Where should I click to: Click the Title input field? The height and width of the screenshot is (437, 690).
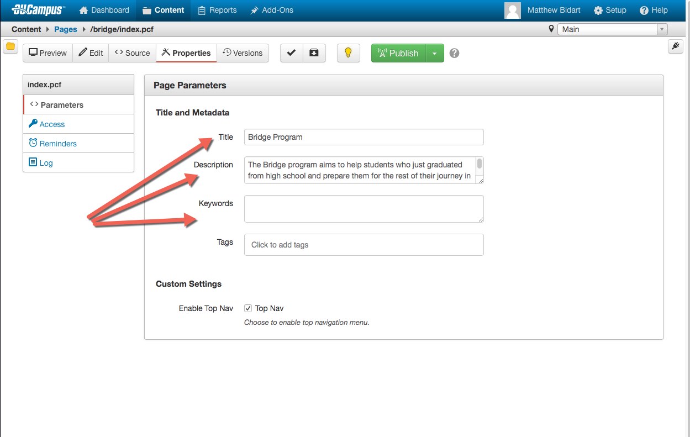pos(364,137)
